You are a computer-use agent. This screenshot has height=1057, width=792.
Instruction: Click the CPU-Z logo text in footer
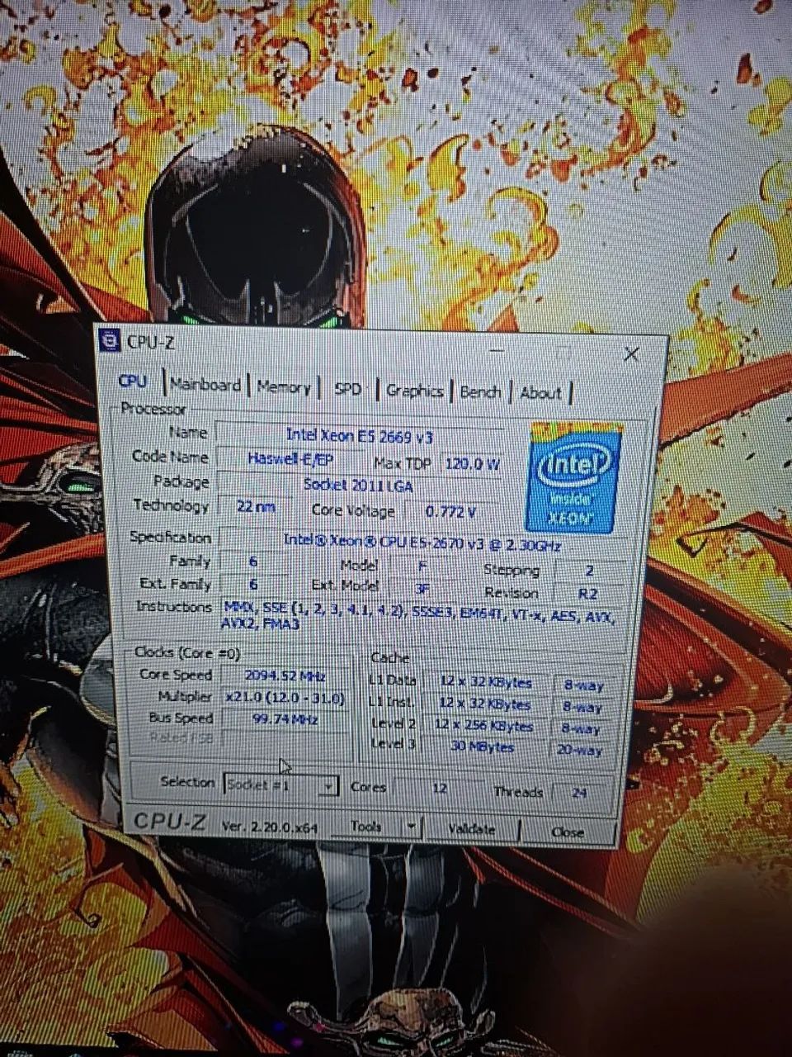tap(169, 821)
